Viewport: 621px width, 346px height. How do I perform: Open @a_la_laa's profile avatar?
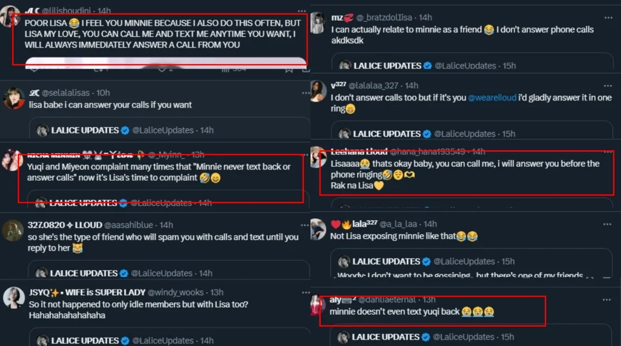click(318, 229)
